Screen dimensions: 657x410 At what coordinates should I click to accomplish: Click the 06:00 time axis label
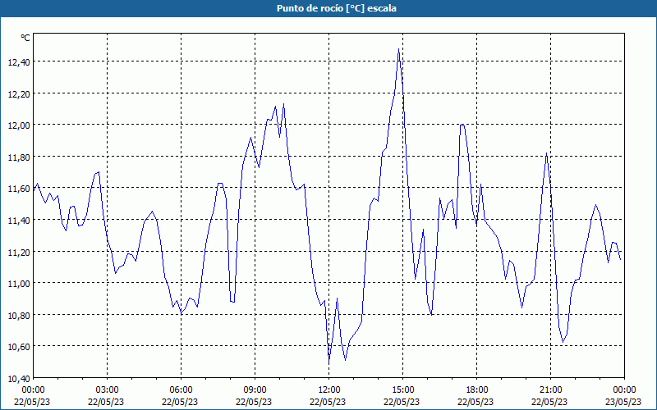pyautogui.click(x=181, y=390)
